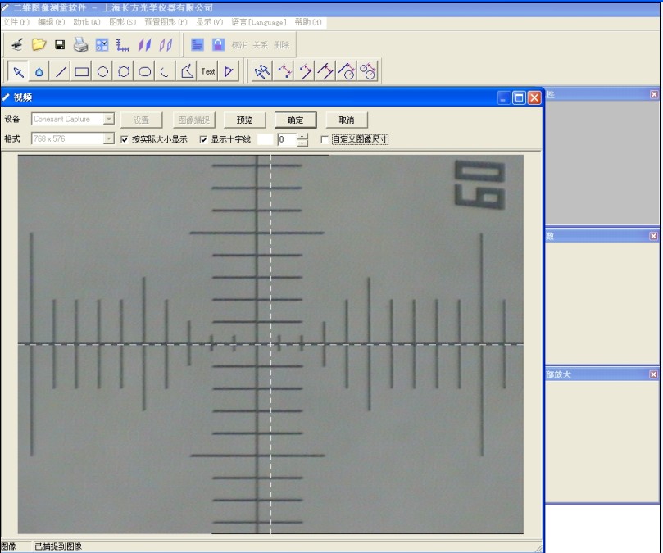Select the Text tool
This screenshot has width=663, height=553.
pyautogui.click(x=208, y=72)
